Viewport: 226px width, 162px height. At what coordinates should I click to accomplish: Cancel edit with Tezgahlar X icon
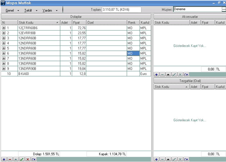coord(180,159)
